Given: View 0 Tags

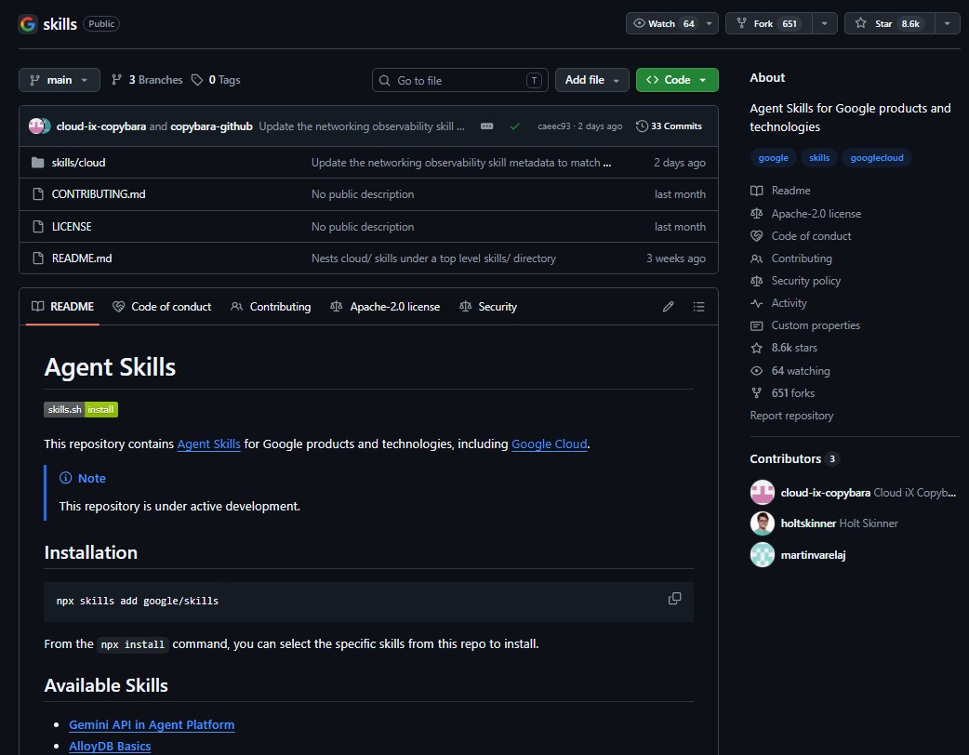Looking at the screenshot, I should pos(216,80).
